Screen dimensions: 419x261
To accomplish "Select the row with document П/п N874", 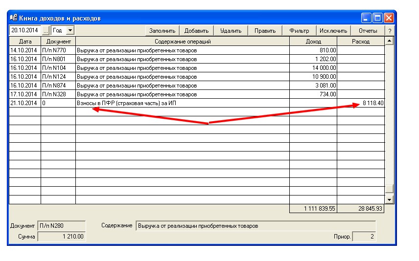I will 197,86.
